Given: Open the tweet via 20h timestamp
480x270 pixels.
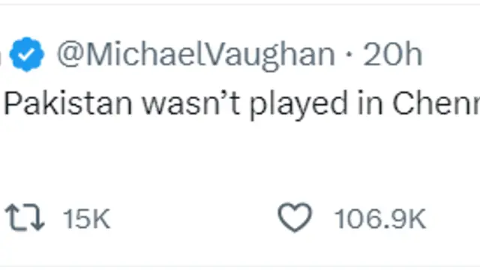Looking at the screenshot, I should click(x=393, y=55).
